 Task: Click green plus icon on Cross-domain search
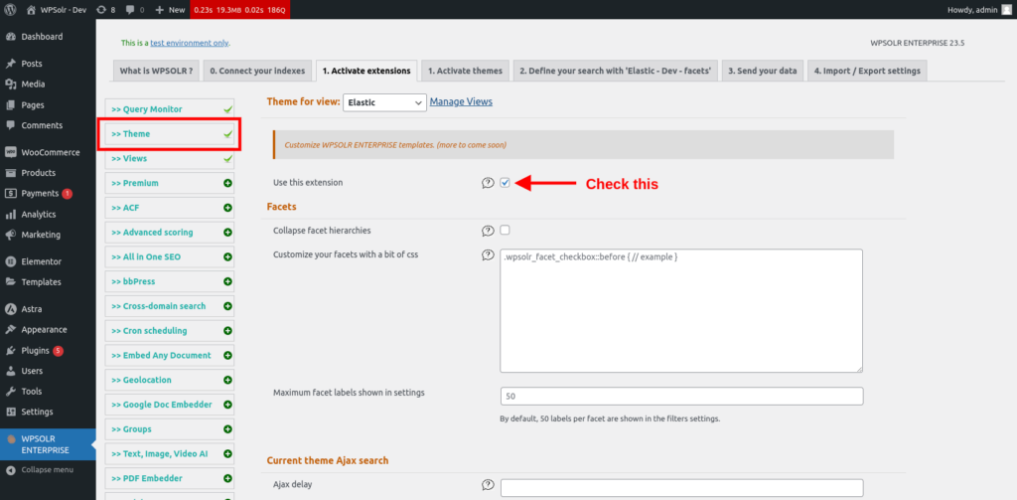click(x=227, y=306)
